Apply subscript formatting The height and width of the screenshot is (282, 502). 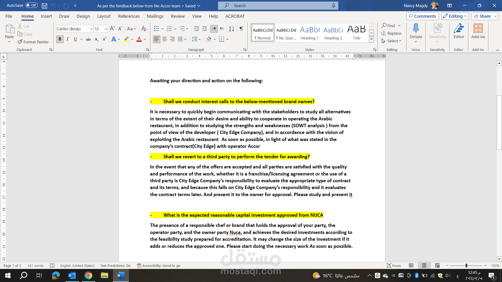pyautogui.click(x=96, y=39)
